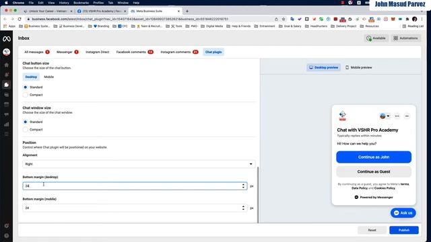Open Facebook comments tab
The width and height of the screenshot is (431, 242).
click(x=135, y=52)
